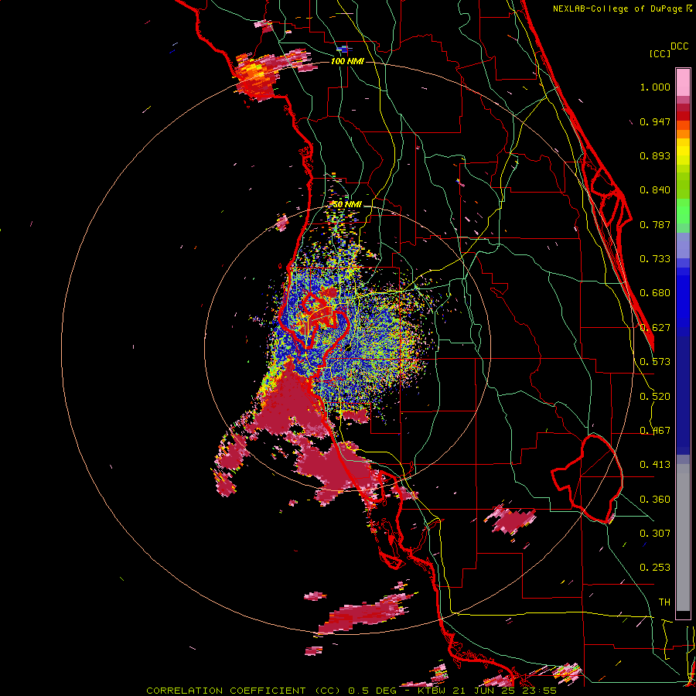Click the pink band at top of color bar
The image size is (696, 696).
click(x=683, y=83)
